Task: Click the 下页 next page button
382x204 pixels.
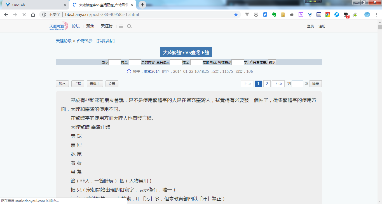Action: click(x=278, y=84)
